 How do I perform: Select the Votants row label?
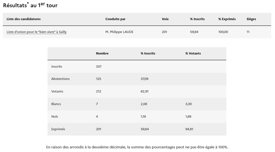coord(57,91)
